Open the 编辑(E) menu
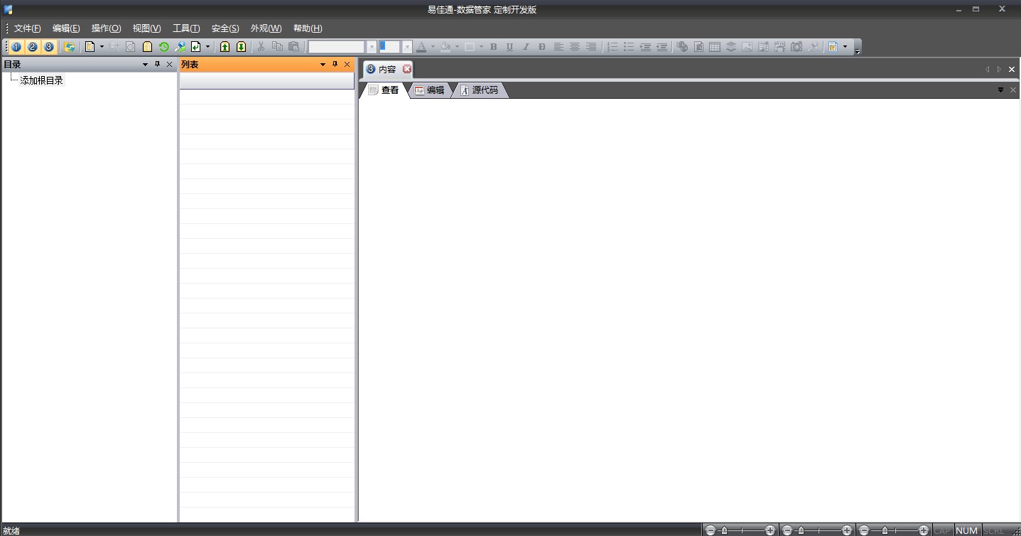Image resolution: width=1021 pixels, height=536 pixels. pyautogui.click(x=66, y=28)
